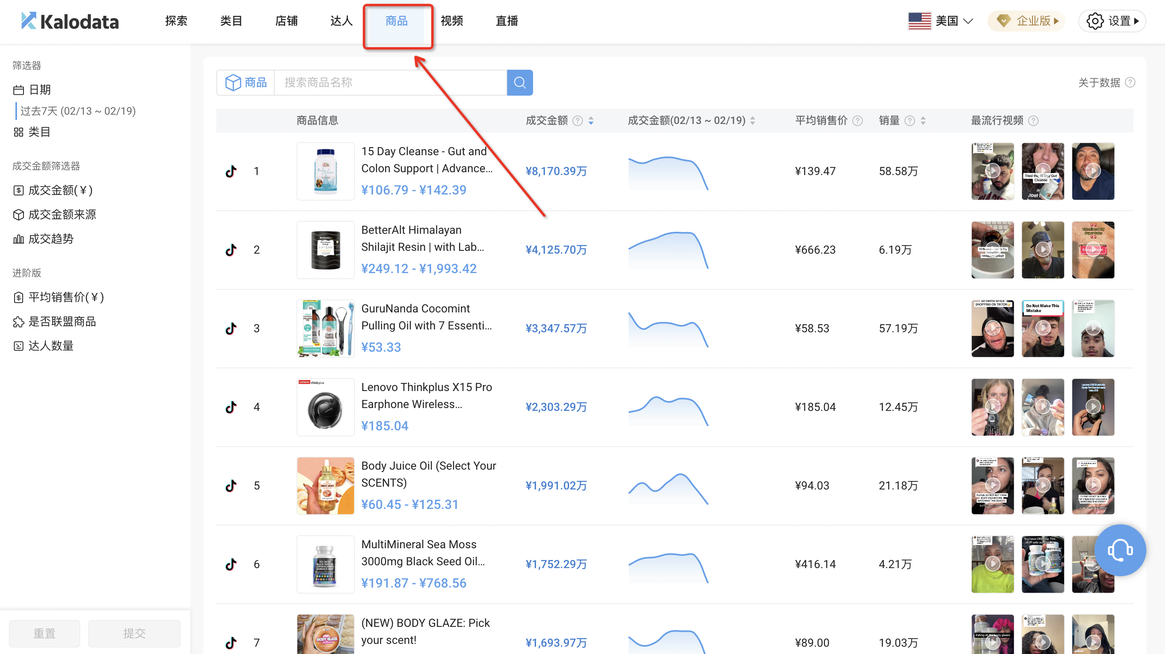
Task: Play first video of 15 Day Cleanse
Action: (x=993, y=171)
